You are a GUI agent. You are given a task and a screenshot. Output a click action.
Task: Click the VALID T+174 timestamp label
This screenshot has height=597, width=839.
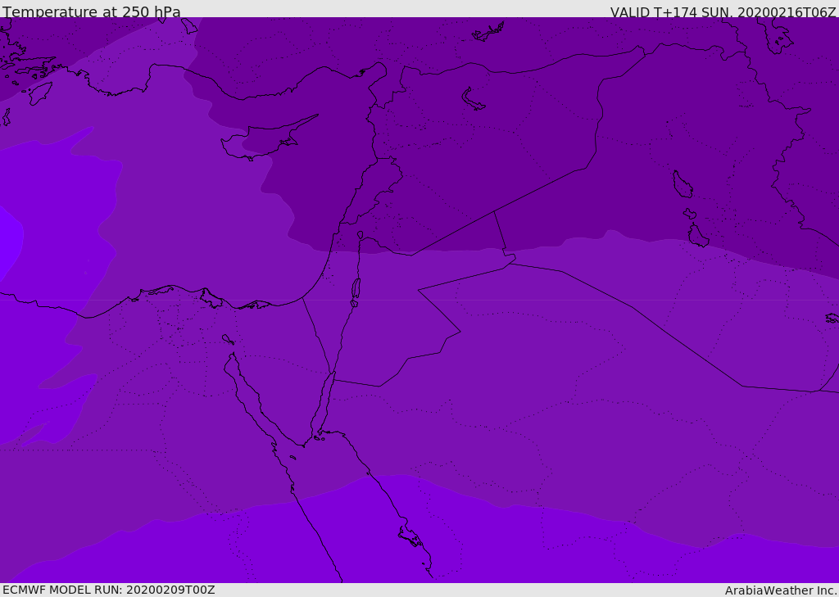coord(723,12)
